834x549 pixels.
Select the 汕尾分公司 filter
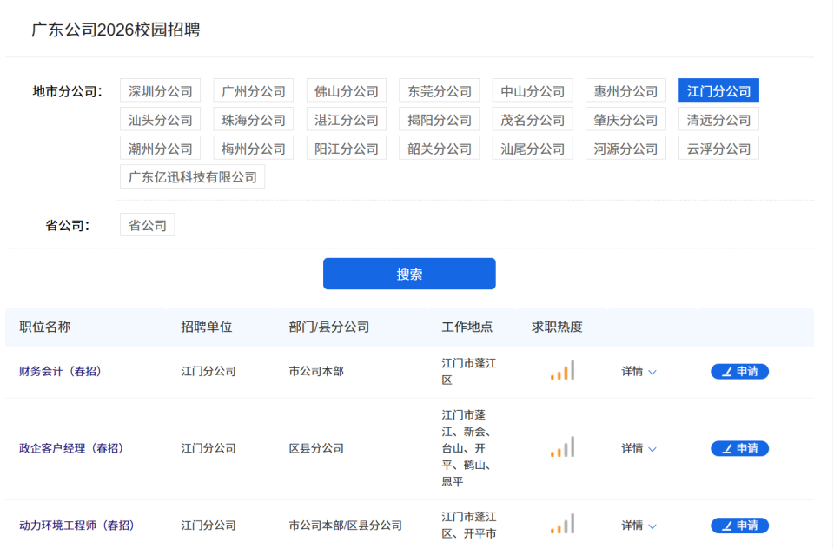click(x=532, y=148)
